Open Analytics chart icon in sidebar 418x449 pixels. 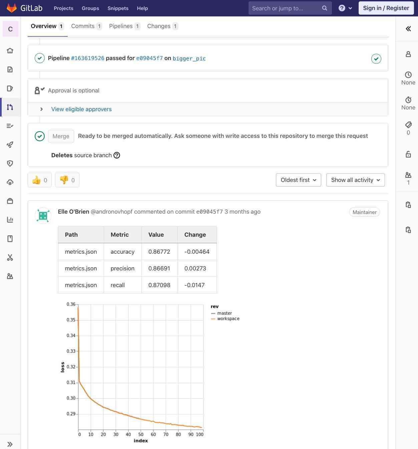[x=10, y=220]
